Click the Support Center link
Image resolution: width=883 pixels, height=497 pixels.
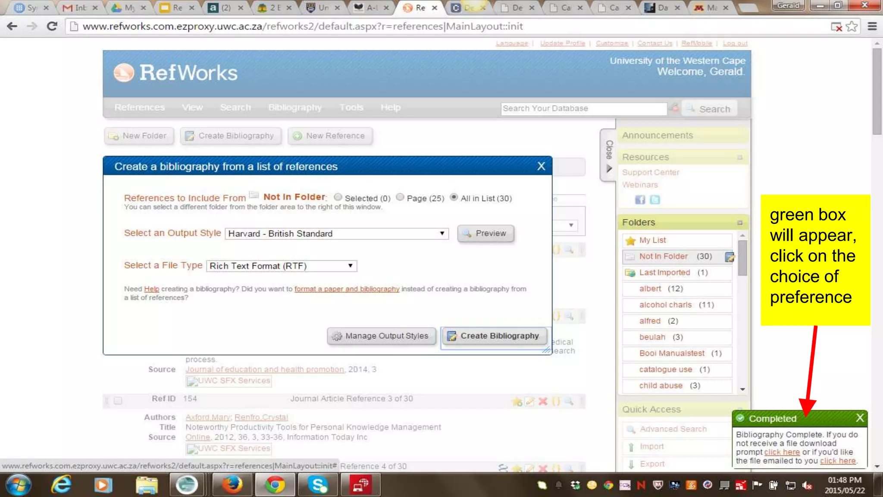pos(651,173)
